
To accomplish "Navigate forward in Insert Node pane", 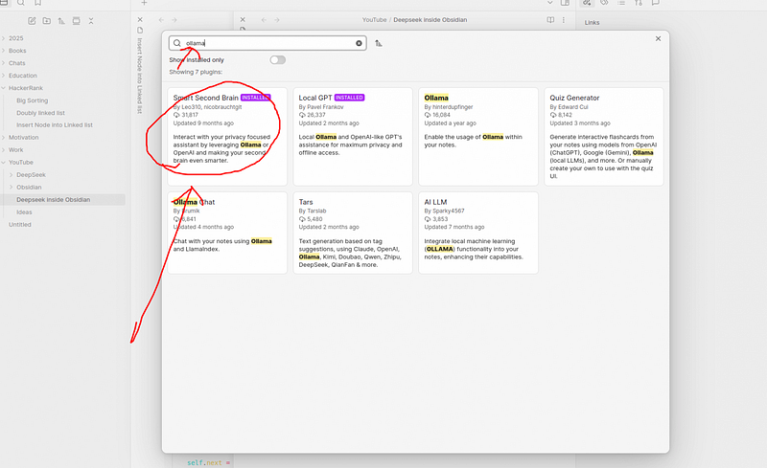I will click(x=174, y=20).
